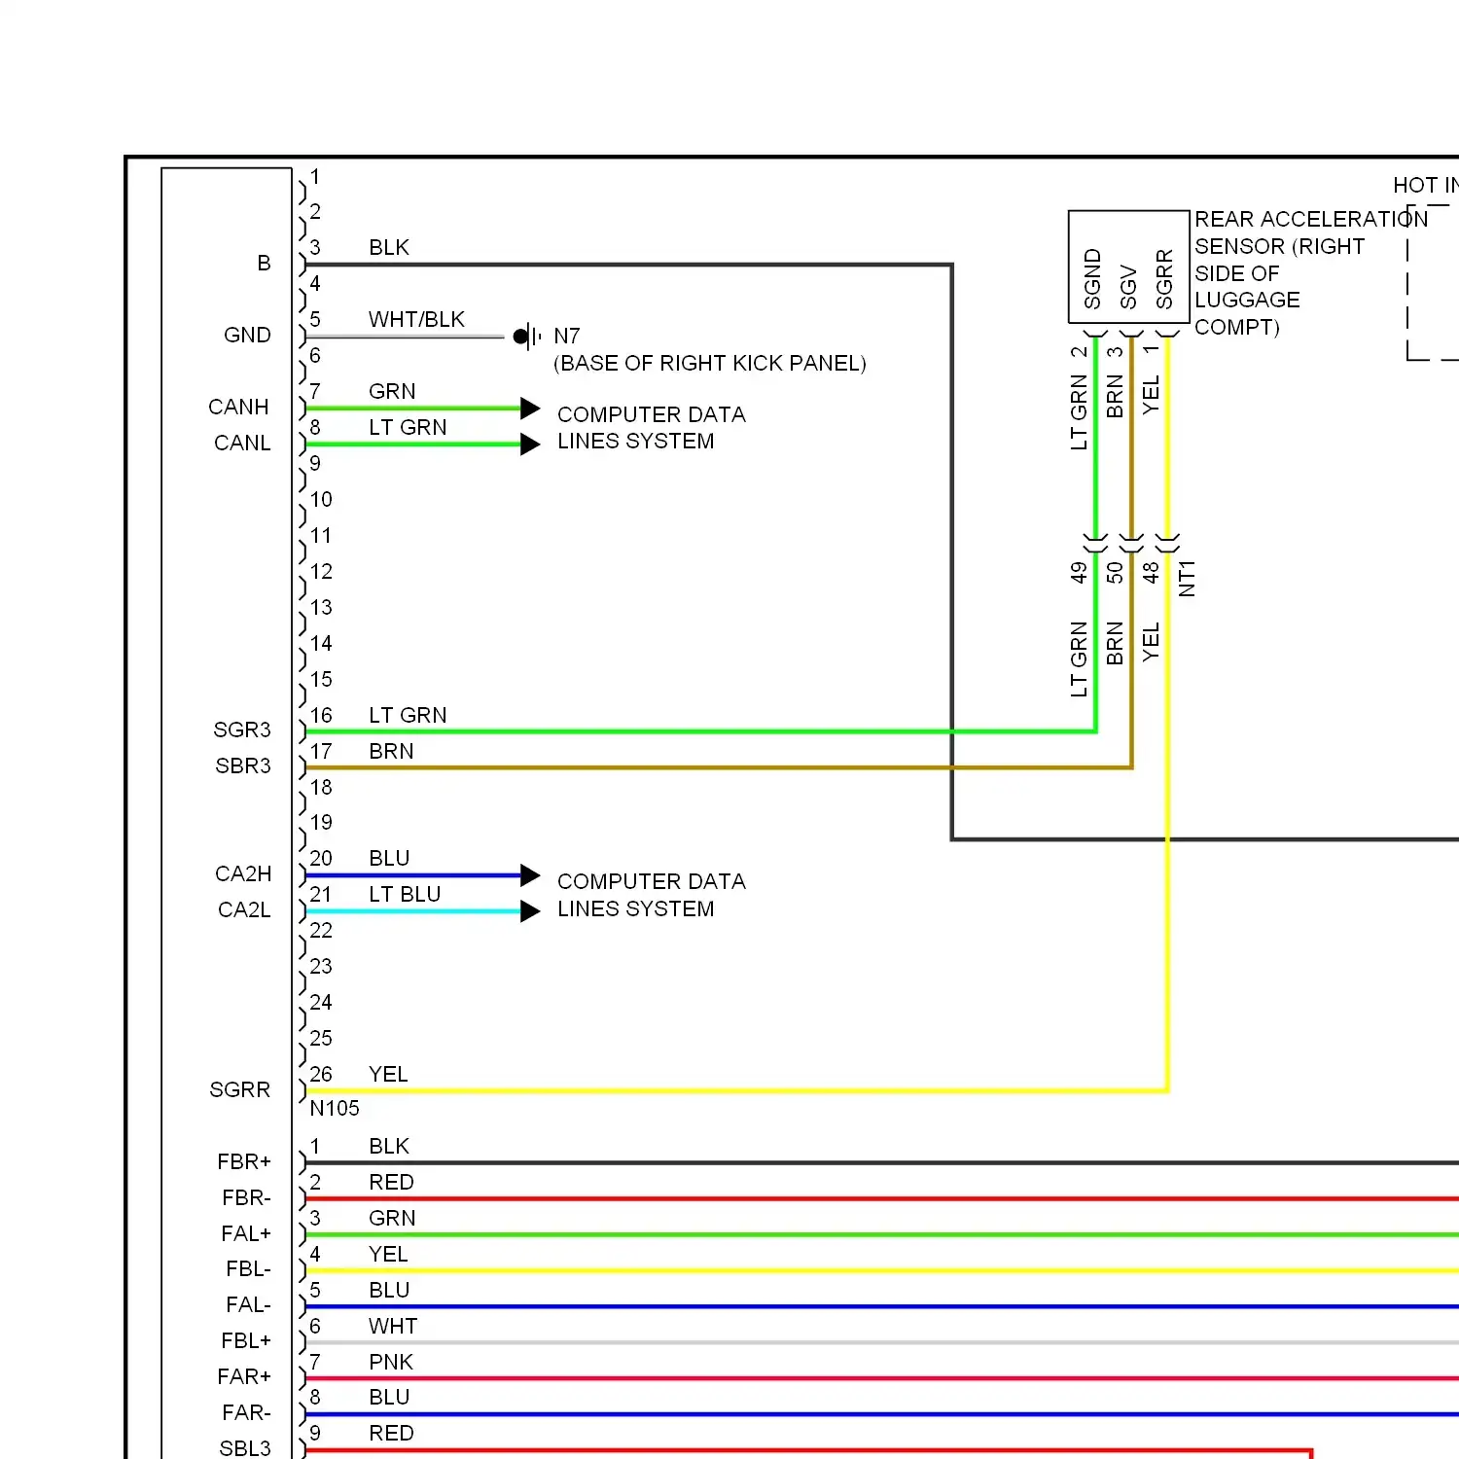The width and height of the screenshot is (1459, 1459).
Task: Click the WHT wire label at pin 6
Action: click(x=393, y=1327)
